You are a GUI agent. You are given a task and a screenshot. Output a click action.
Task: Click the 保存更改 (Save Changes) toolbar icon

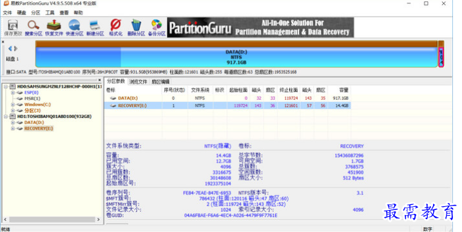click(x=13, y=25)
